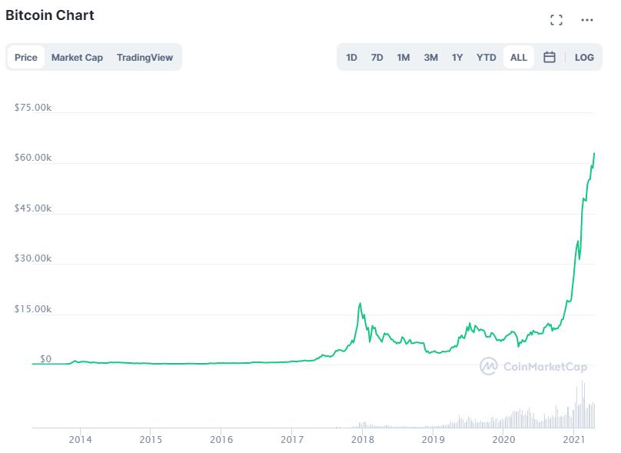Select the 7D time range

pyautogui.click(x=377, y=57)
